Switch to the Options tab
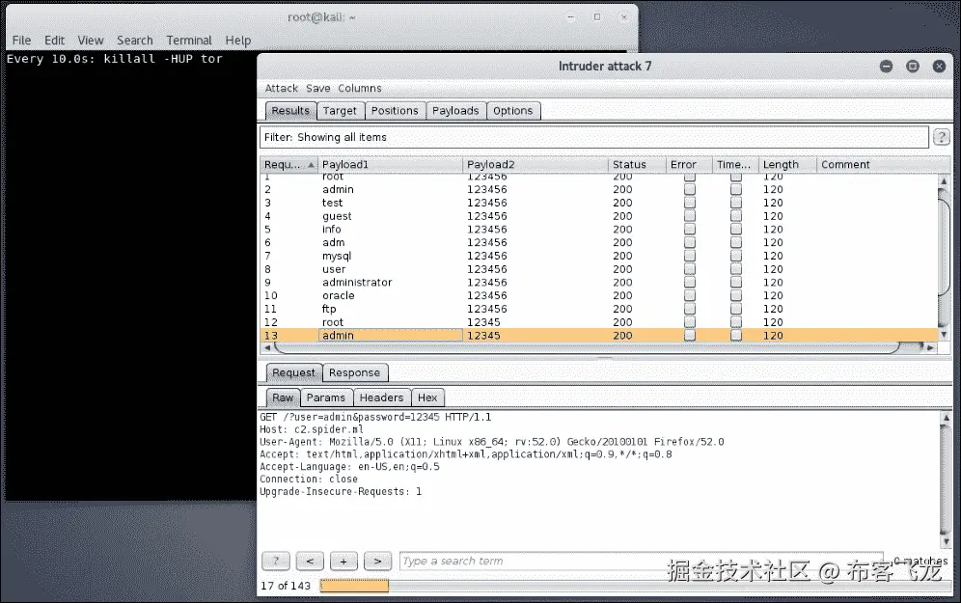This screenshot has height=603, width=961. pos(513,110)
